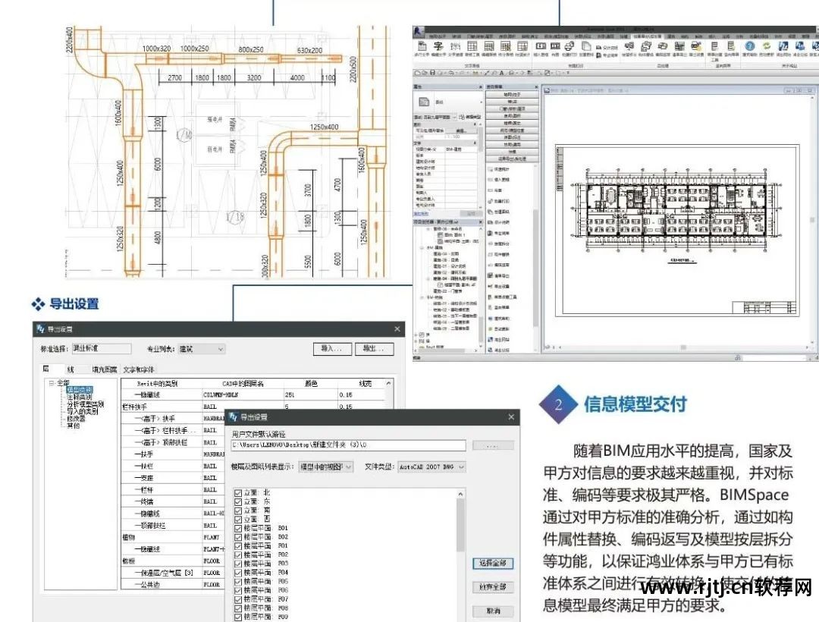The height and width of the screenshot is (622, 819).
Task: Click the floor plan sheet in Revit view
Action: [677, 230]
